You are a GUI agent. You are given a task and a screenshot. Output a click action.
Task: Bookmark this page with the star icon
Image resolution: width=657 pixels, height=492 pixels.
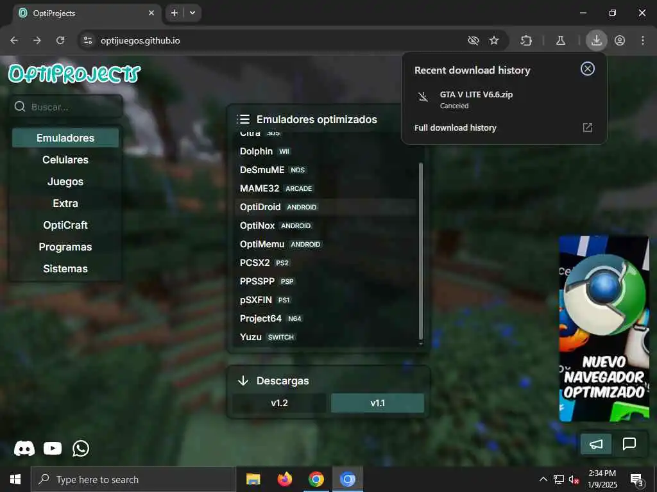[x=494, y=40]
